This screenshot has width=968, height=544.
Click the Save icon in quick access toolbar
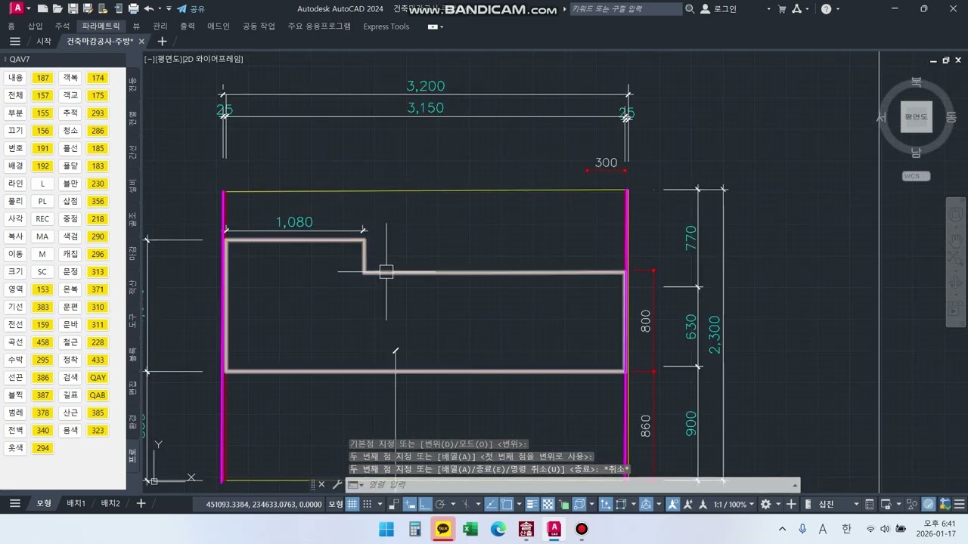(73, 9)
